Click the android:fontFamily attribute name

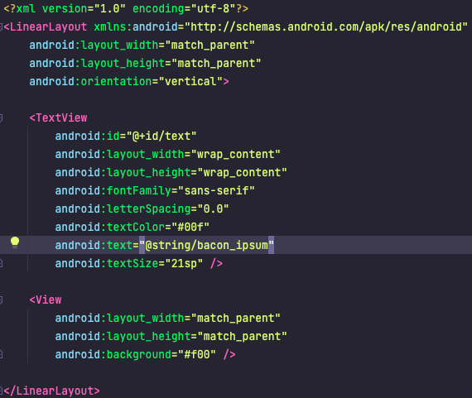[x=113, y=191]
